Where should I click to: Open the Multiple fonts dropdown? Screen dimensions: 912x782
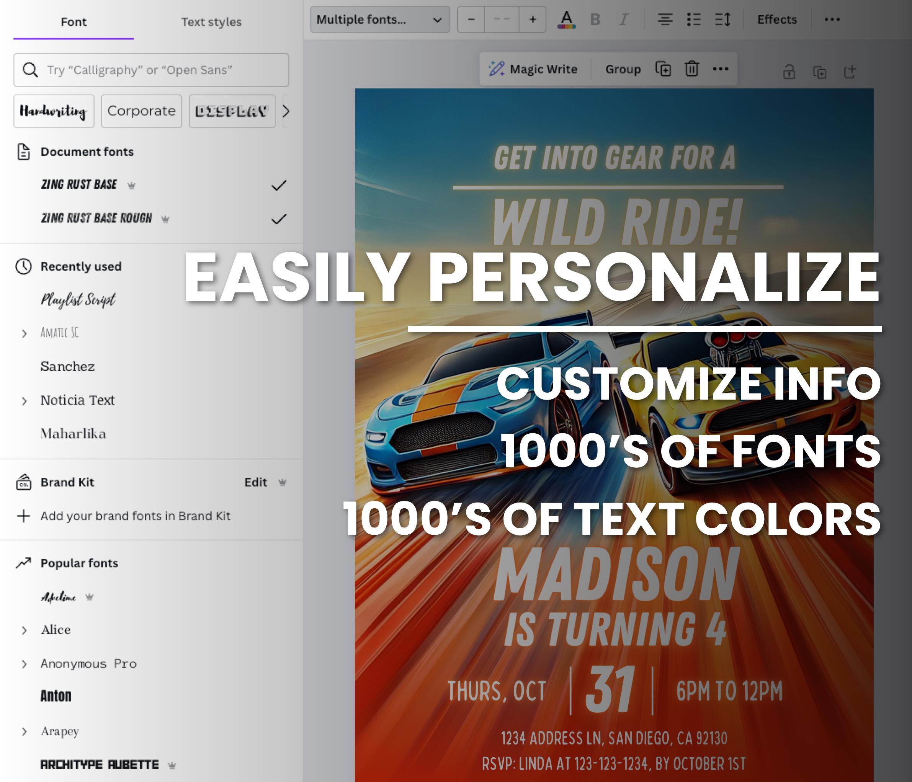380,20
